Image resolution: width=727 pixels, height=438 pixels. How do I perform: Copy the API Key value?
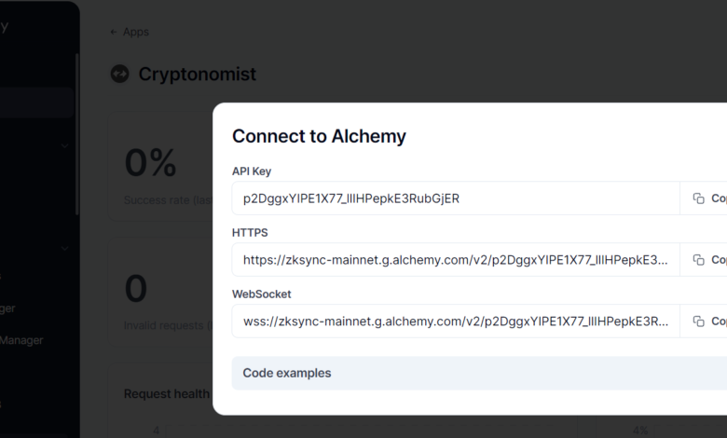(x=708, y=198)
